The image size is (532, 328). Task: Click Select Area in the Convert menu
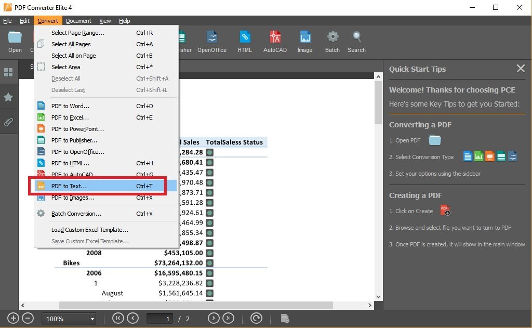coord(65,67)
